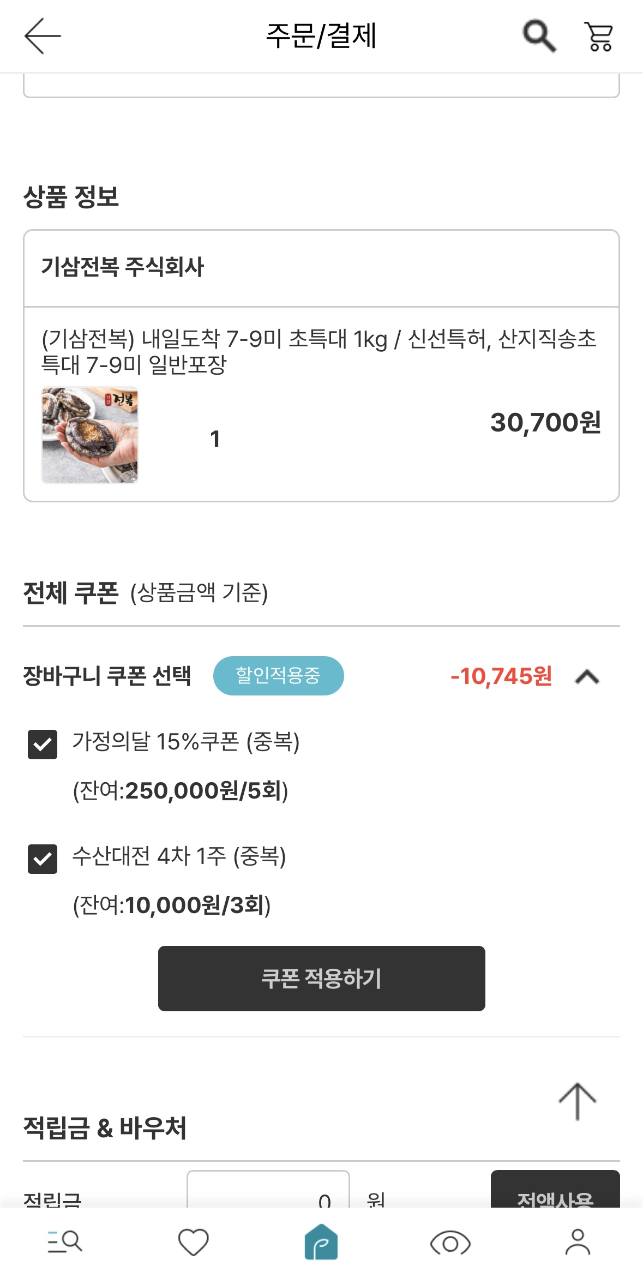Open category search menu icon

tap(65, 1241)
